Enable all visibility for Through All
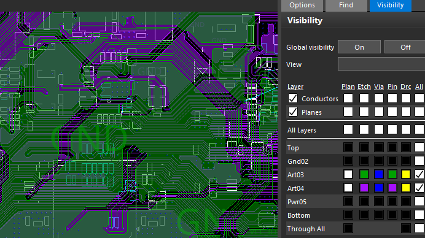 pos(419,228)
